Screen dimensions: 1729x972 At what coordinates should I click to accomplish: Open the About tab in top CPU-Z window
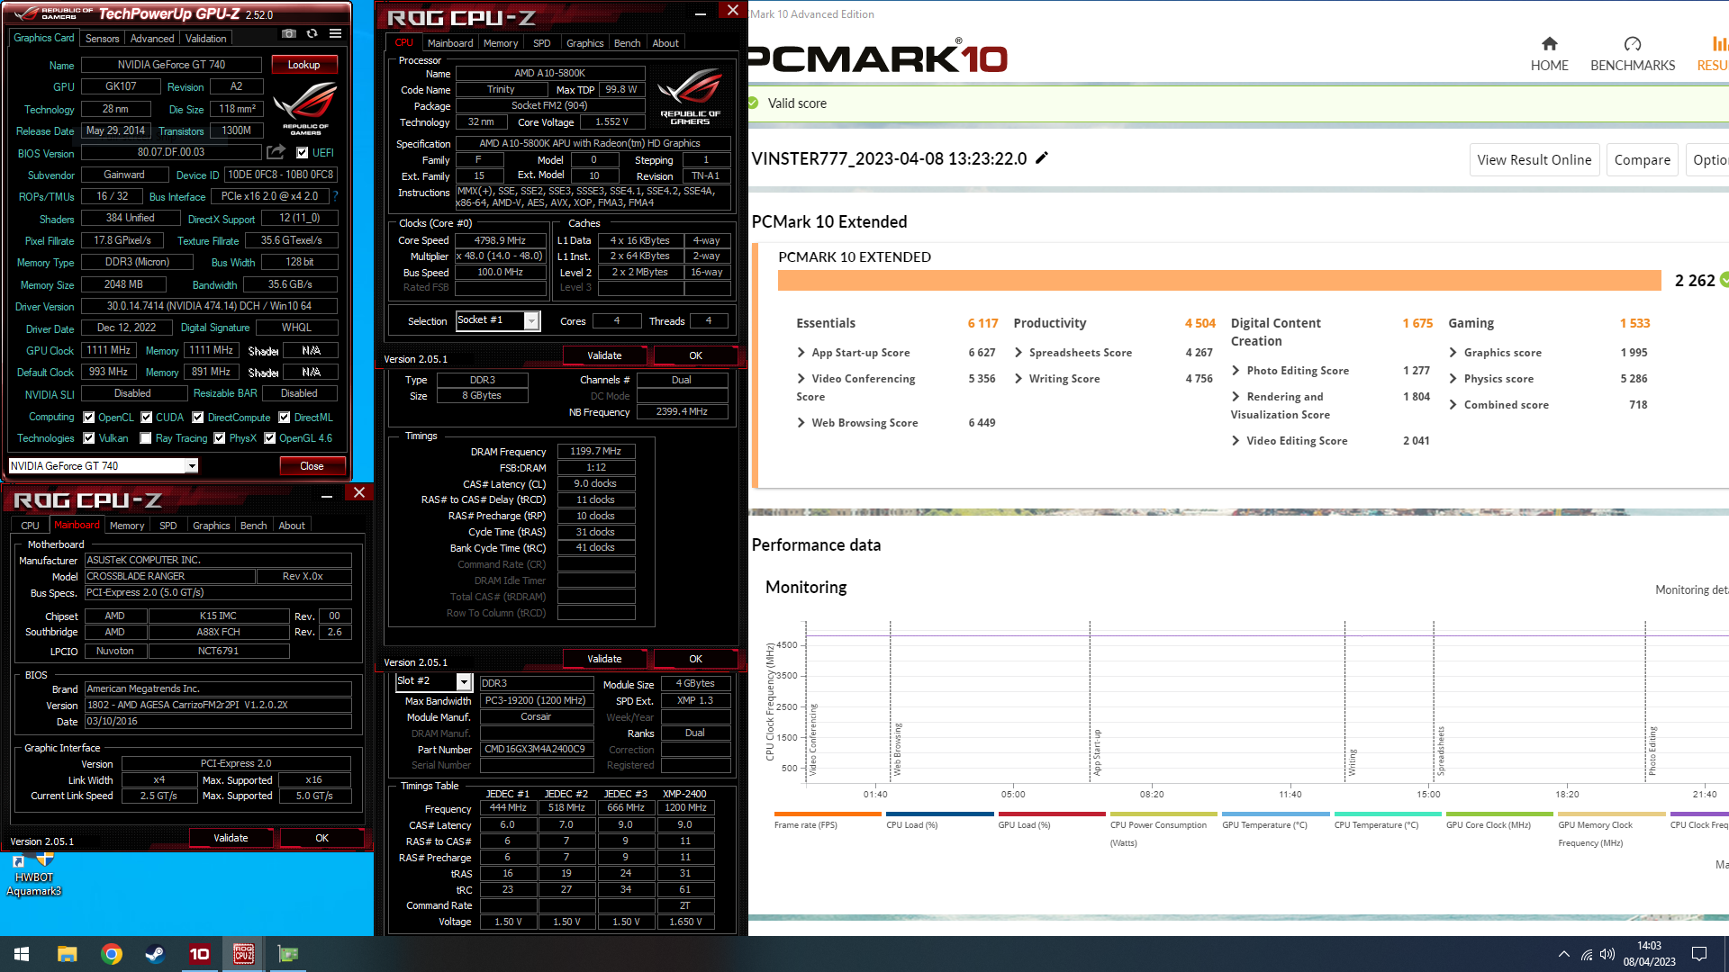tap(665, 43)
